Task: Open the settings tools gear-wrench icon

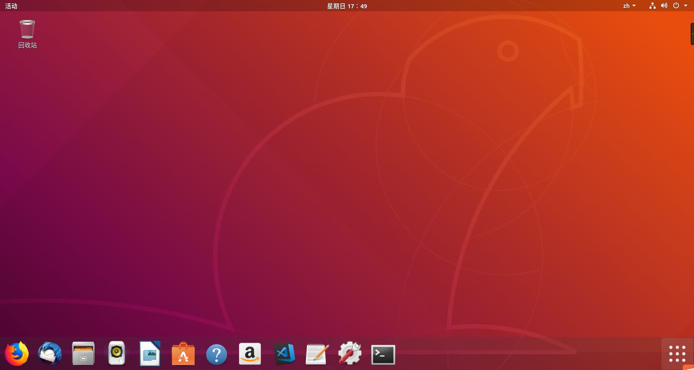Action: [x=350, y=353]
